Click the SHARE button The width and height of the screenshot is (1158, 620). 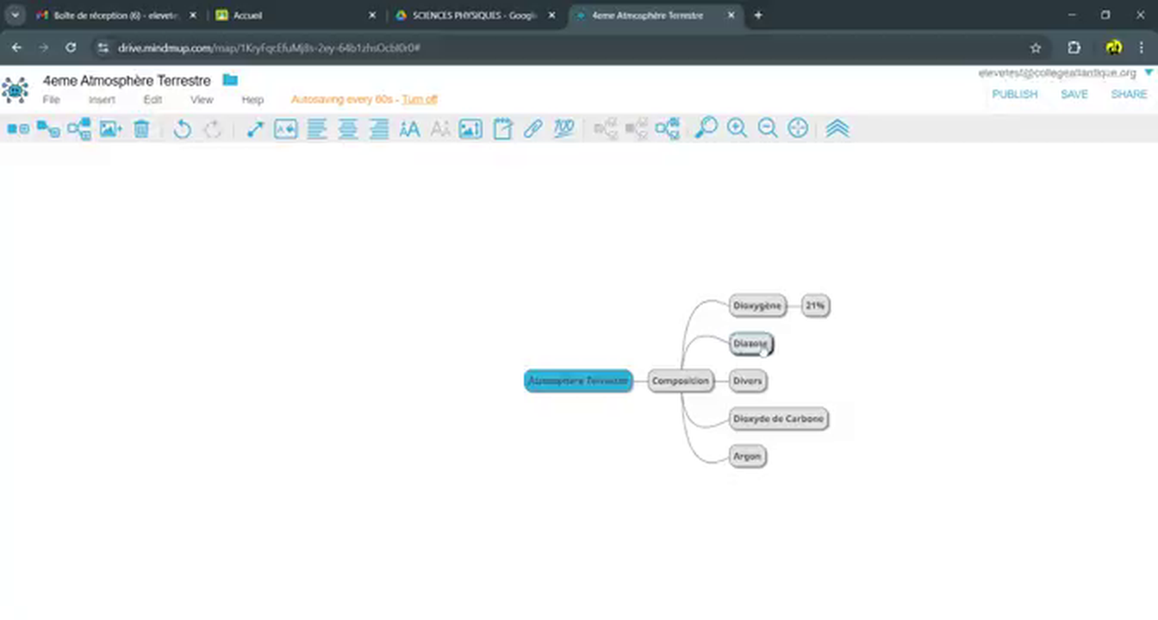pyautogui.click(x=1128, y=94)
